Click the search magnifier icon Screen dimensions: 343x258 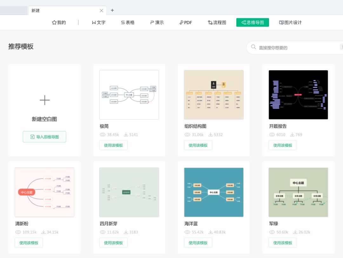click(x=253, y=47)
